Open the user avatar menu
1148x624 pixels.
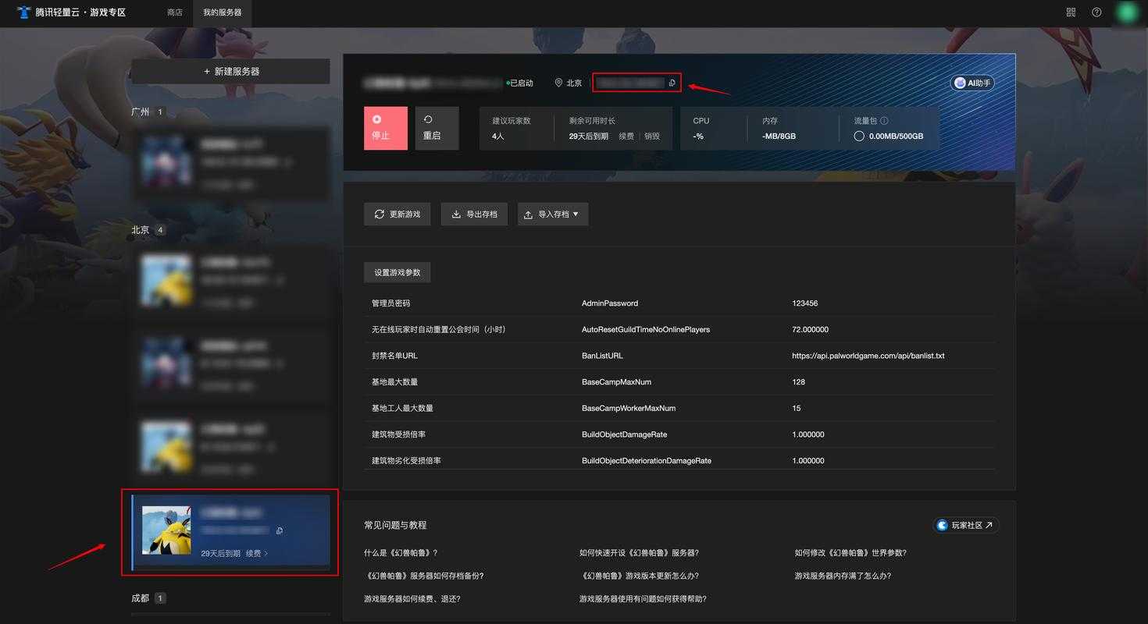point(1128,12)
